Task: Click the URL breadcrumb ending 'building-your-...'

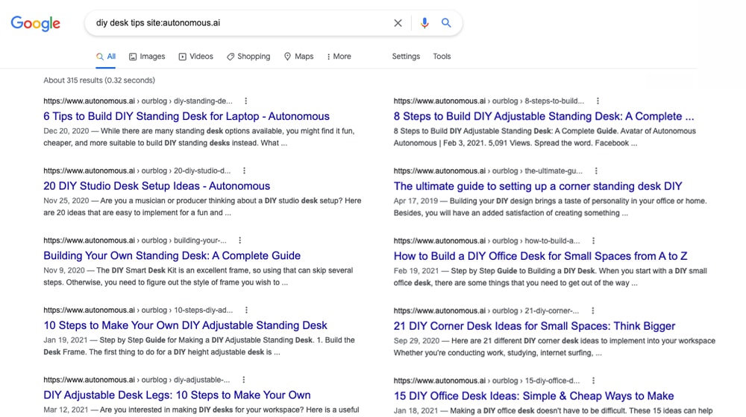Action: (135, 241)
